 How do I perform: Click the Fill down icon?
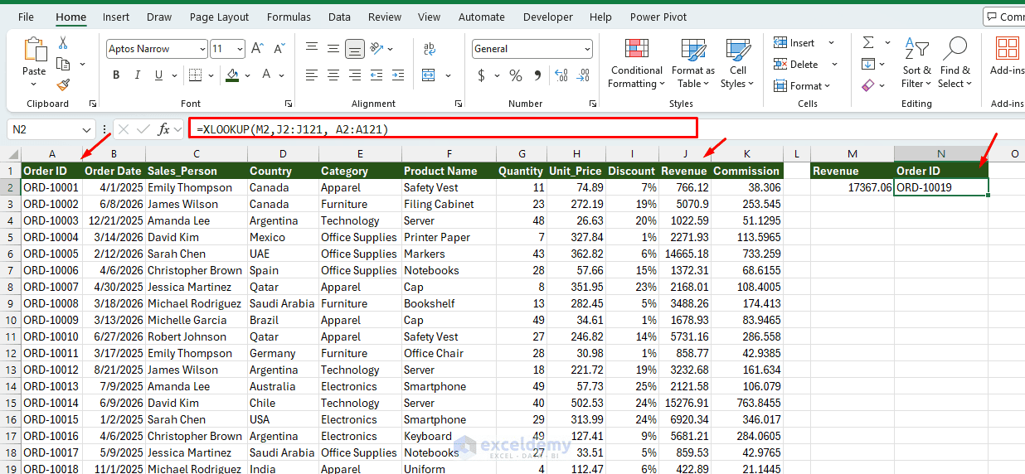pos(868,64)
